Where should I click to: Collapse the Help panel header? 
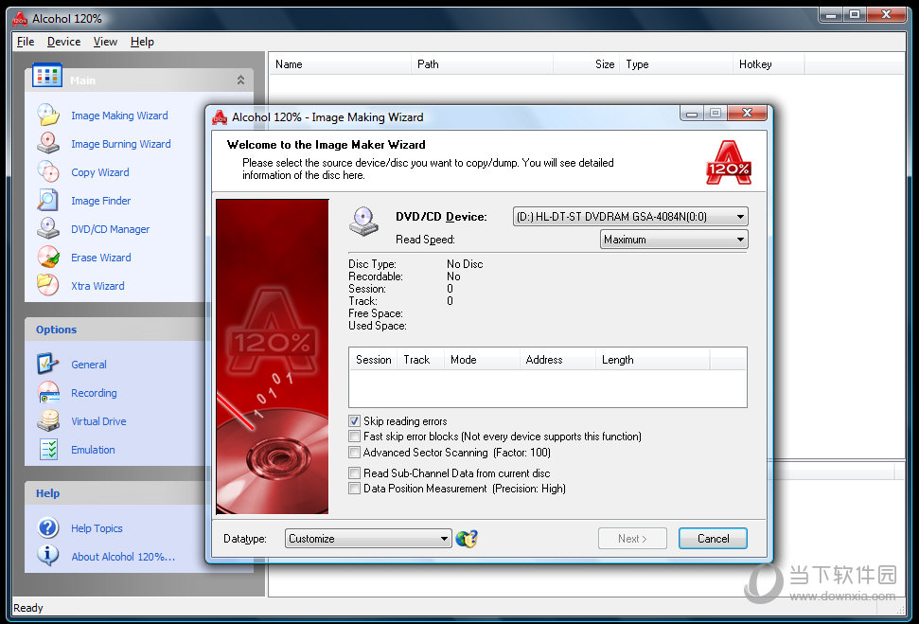[115, 493]
